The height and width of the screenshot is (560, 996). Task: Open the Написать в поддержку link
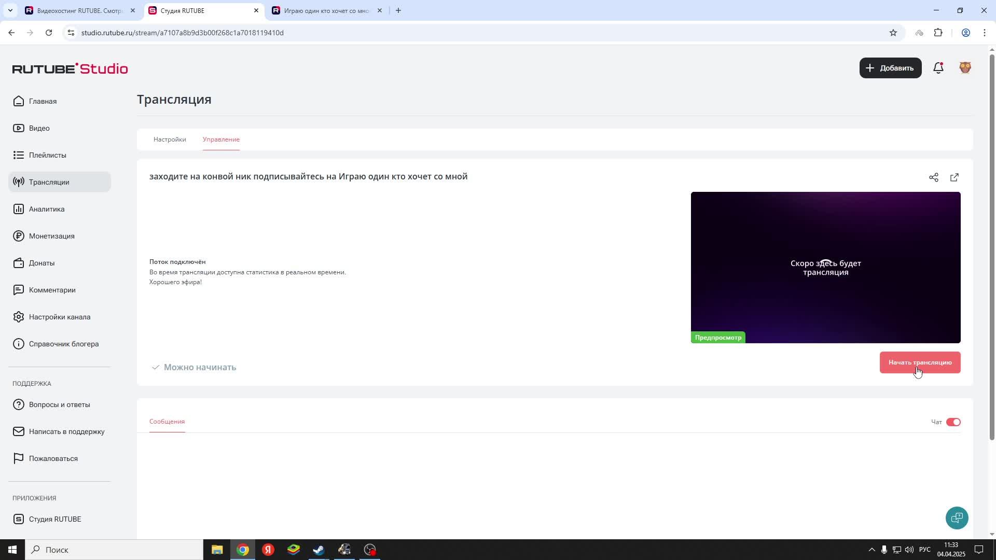coord(67,431)
